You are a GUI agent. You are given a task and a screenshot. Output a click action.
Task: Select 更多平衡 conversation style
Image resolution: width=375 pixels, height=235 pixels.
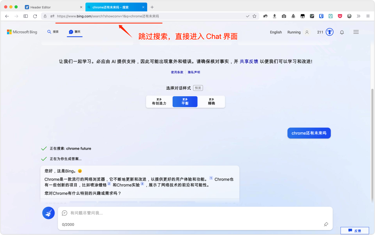click(185, 102)
